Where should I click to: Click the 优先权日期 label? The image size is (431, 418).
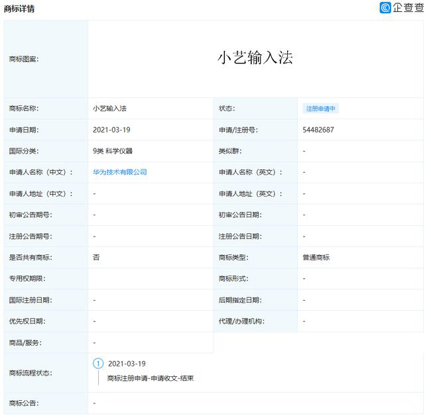(x=27, y=321)
